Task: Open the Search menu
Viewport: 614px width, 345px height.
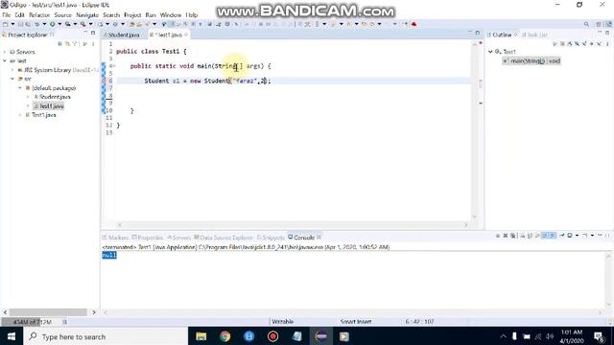Action: tap(111, 15)
